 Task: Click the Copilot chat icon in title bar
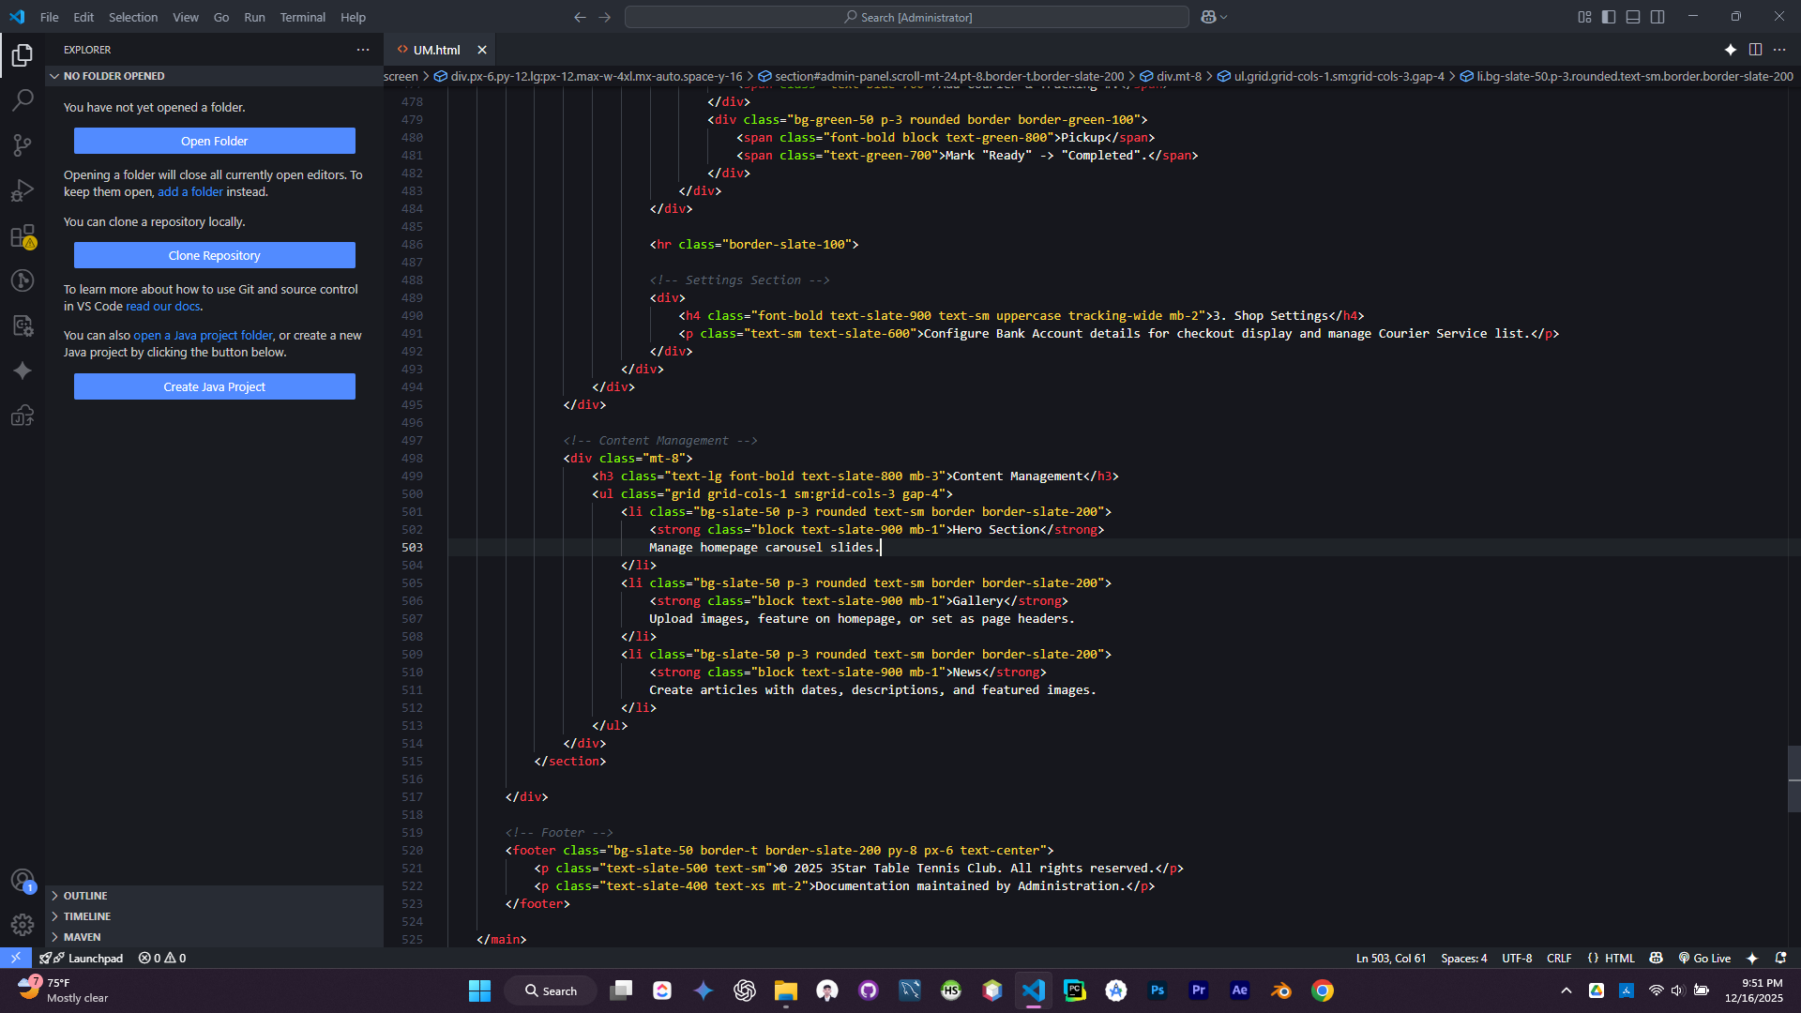pos(1208,17)
